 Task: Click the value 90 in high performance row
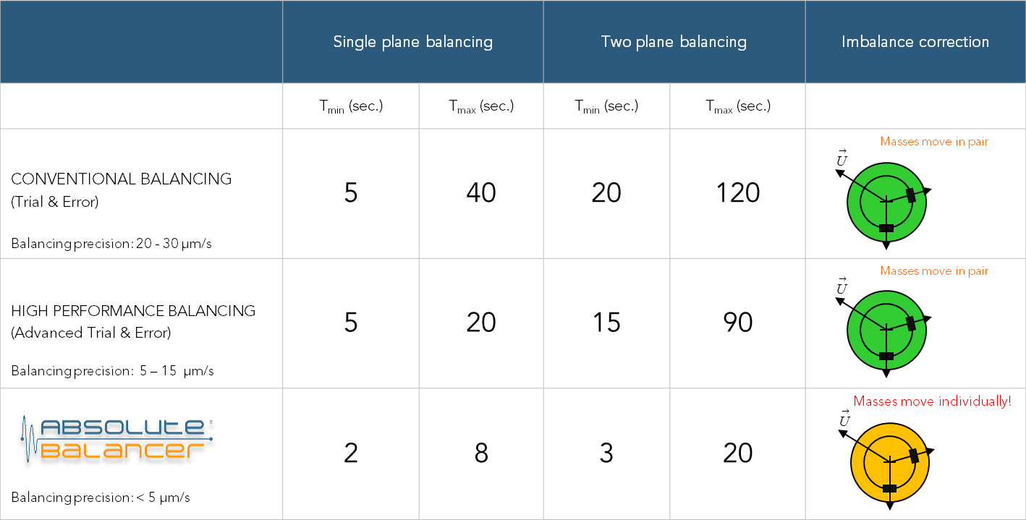tap(738, 323)
